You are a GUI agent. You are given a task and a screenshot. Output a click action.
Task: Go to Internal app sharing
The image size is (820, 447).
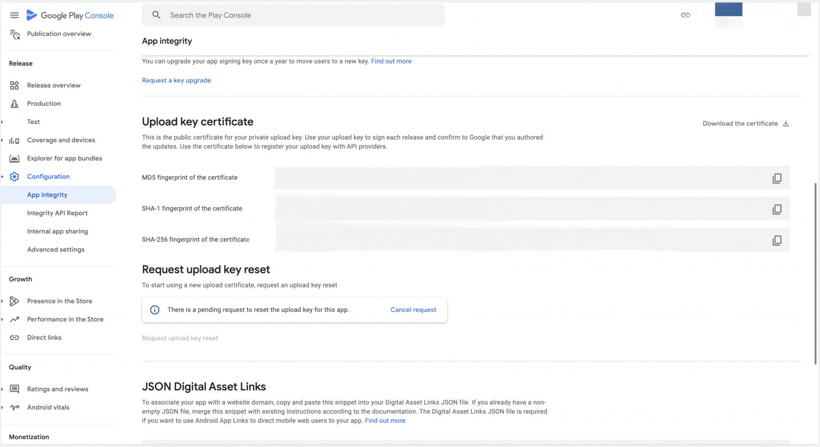click(x=58, y=231)
